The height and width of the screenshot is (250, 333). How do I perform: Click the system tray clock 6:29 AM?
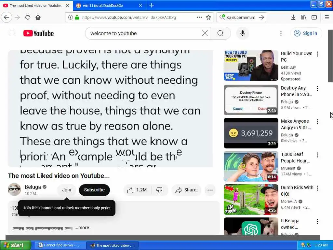click(321, 245)
